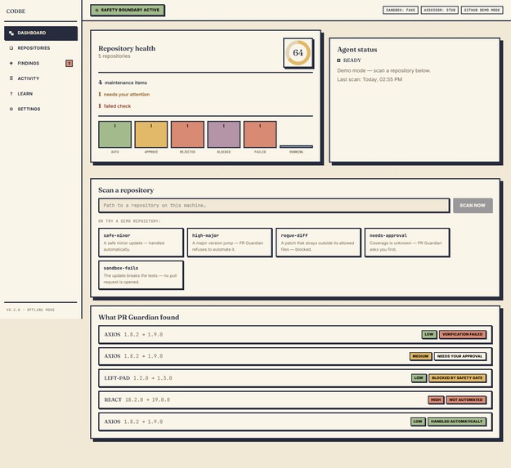This screenshot has height=468, width=511.
Task: Click the 'failed check' line
Action: [114, 106]
